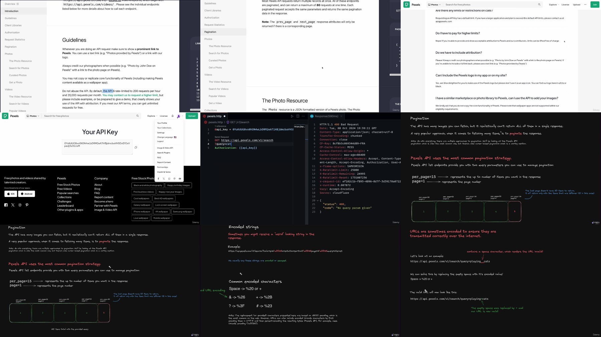Open the Pinterest icon in the black footer
The width and height of the screenshot is (601, 337).
(27, 205)
